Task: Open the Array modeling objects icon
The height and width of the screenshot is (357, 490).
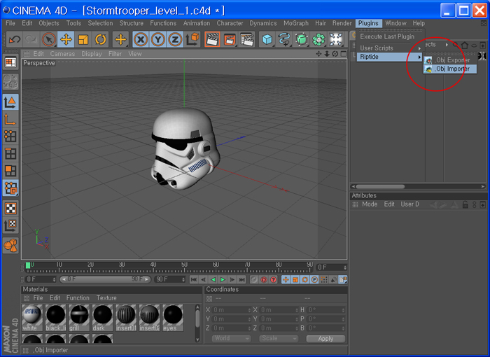Action: pos(318,40)
